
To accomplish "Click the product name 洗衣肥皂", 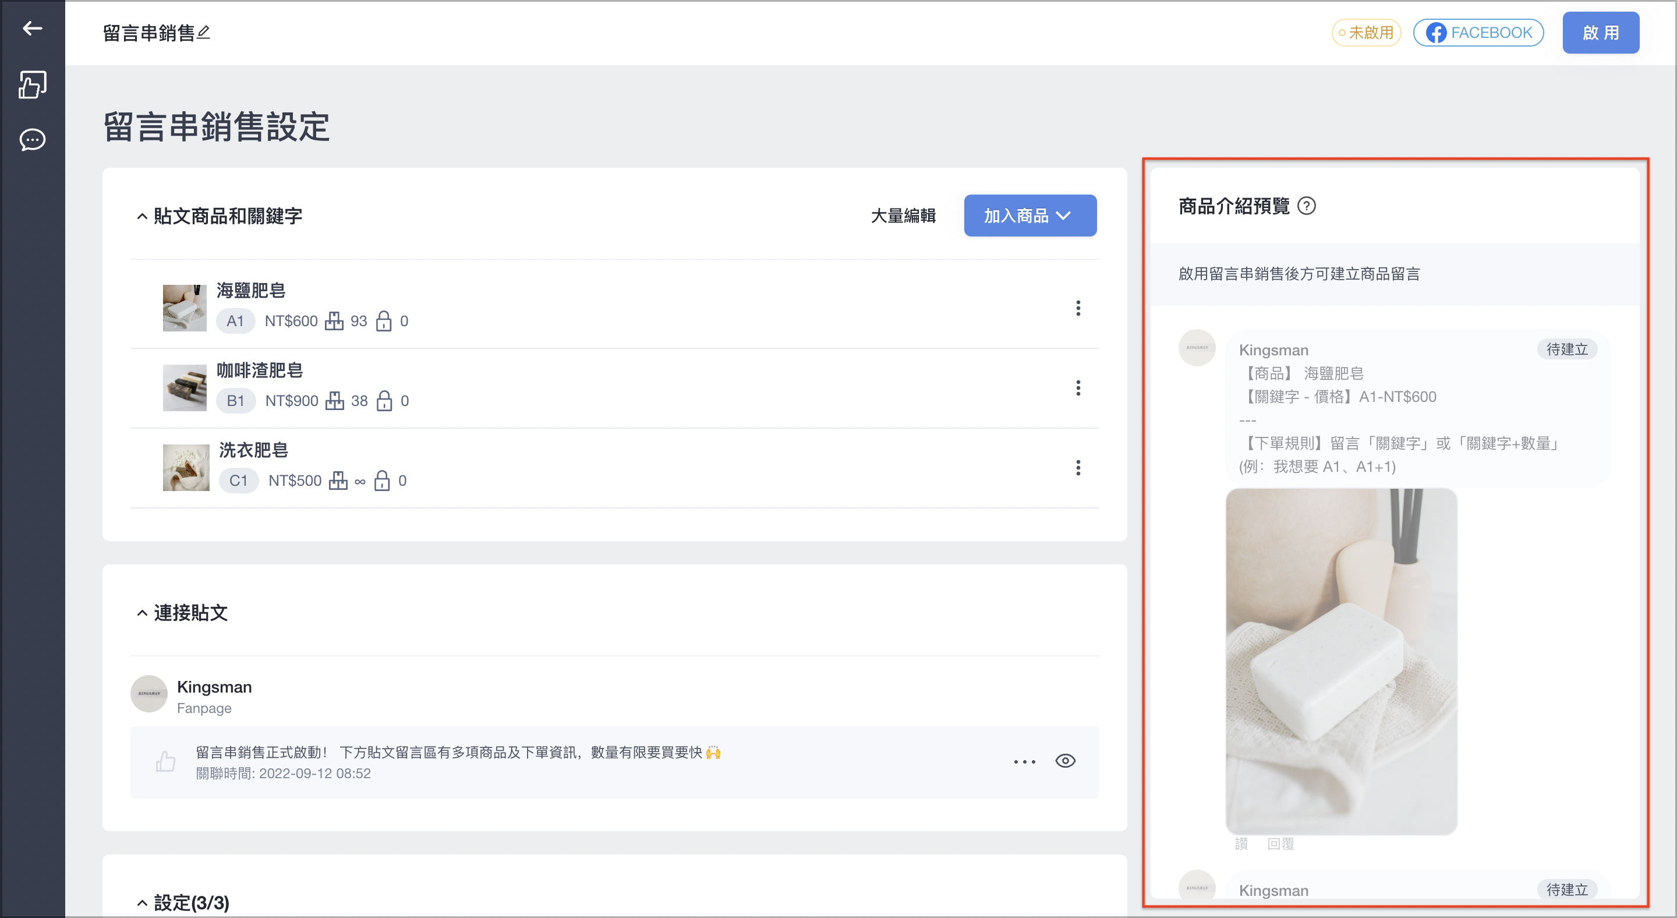I will click(253, 450).
